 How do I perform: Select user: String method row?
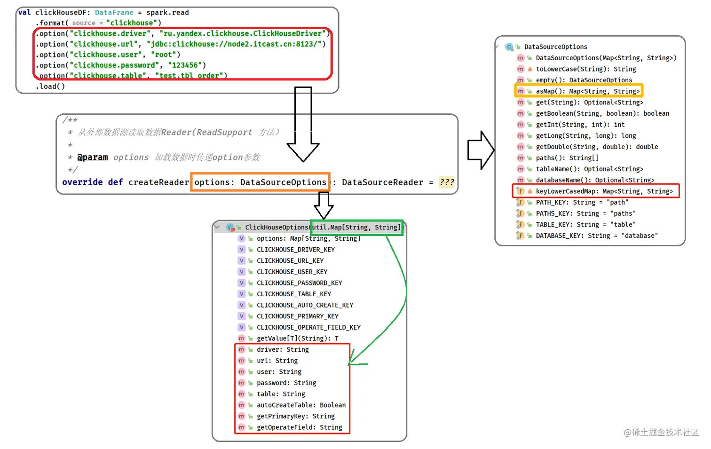(x=270, y=372)
